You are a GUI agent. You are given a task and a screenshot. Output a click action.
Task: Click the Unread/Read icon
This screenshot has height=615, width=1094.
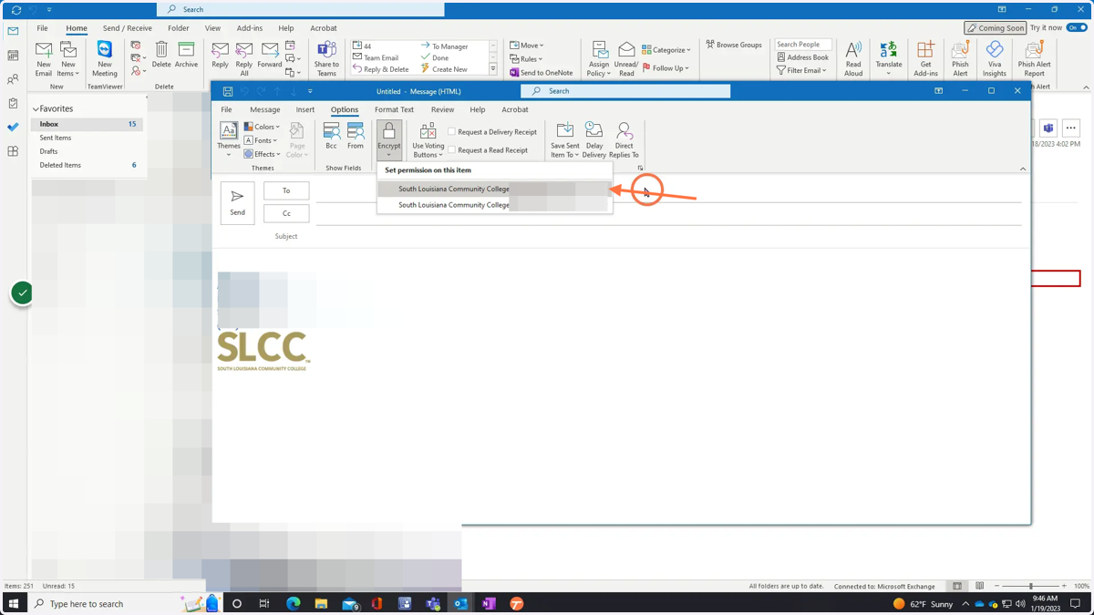[626, 59]
